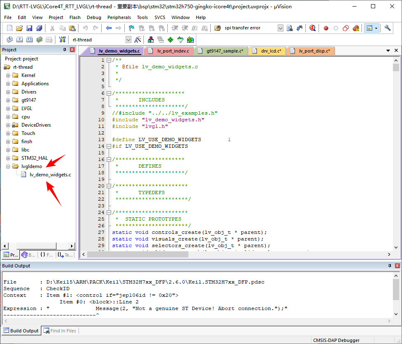Switch to the drv_lcd.c* tab
Screen dimensions: 402x344
coord(271,51)
